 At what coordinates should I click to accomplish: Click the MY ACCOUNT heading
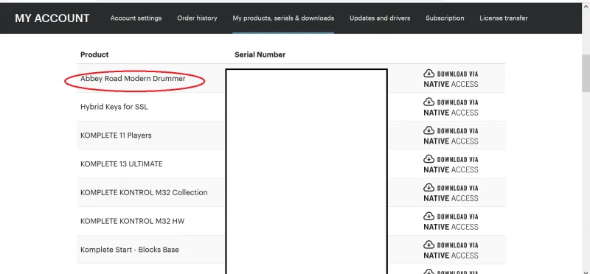tap(52, 18)
